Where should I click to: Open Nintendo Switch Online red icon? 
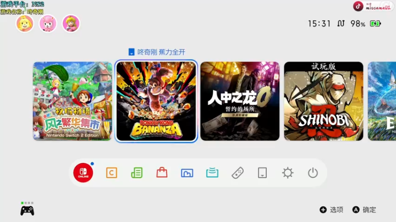pyautogui.click(x=83, y=173)
